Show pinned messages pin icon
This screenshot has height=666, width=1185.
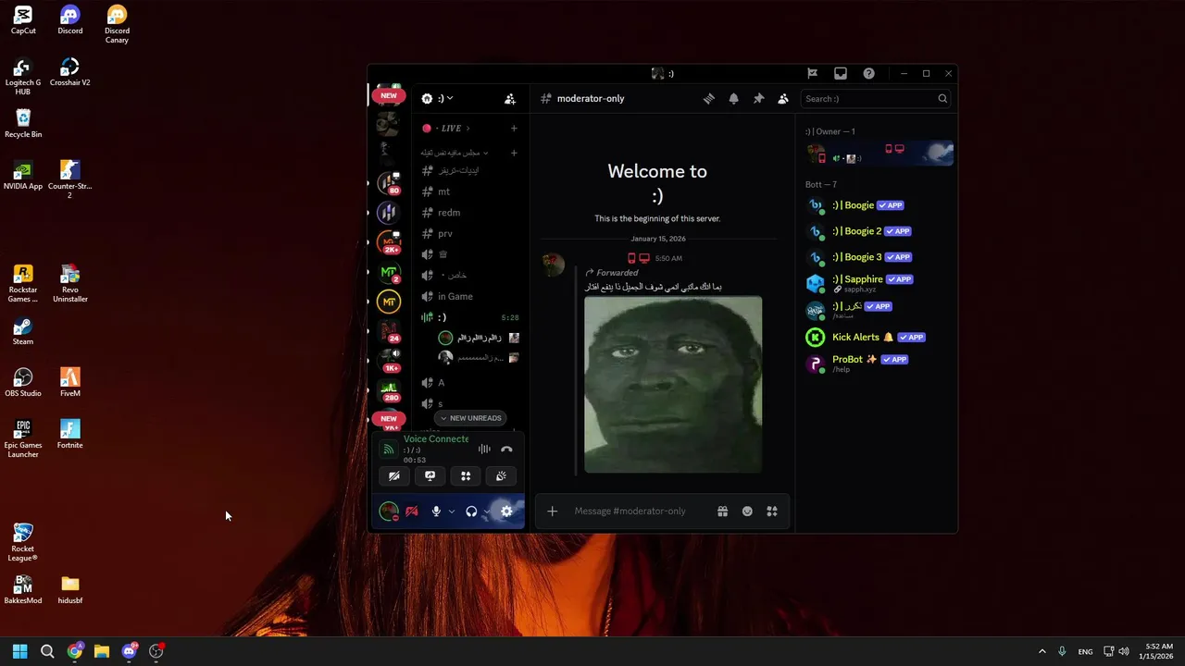click(x=758, y=98)
